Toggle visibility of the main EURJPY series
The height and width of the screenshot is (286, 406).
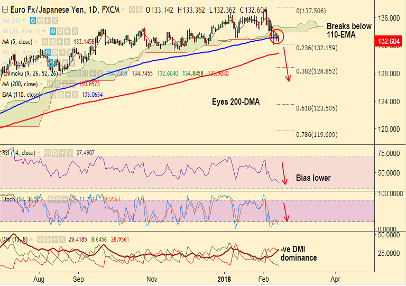click(x=132, y=10)
